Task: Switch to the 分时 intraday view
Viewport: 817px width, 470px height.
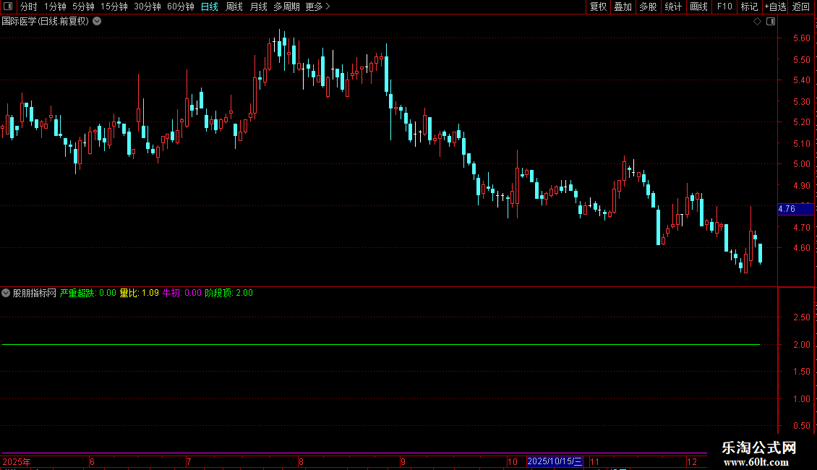Action: coord(29,7)
